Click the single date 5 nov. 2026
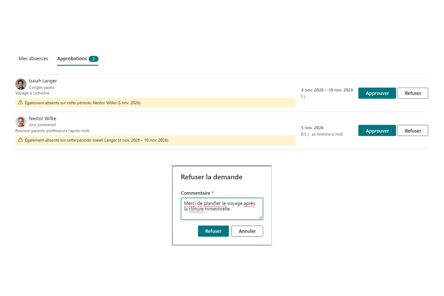Screen dimensions: 444x296 tap(312, 128)
